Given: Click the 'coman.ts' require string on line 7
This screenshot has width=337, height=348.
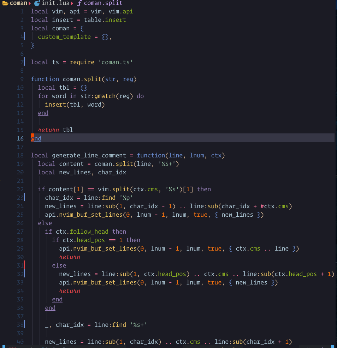Looking at the screenshot, I should (x=117, y=62).
